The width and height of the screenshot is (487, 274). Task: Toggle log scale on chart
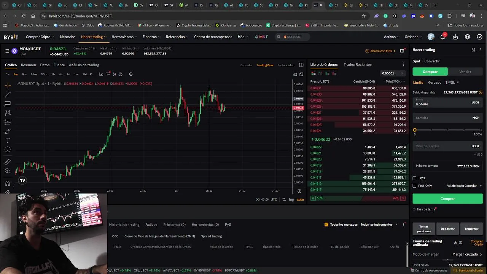pyautogui.click(x=291, y=199)
